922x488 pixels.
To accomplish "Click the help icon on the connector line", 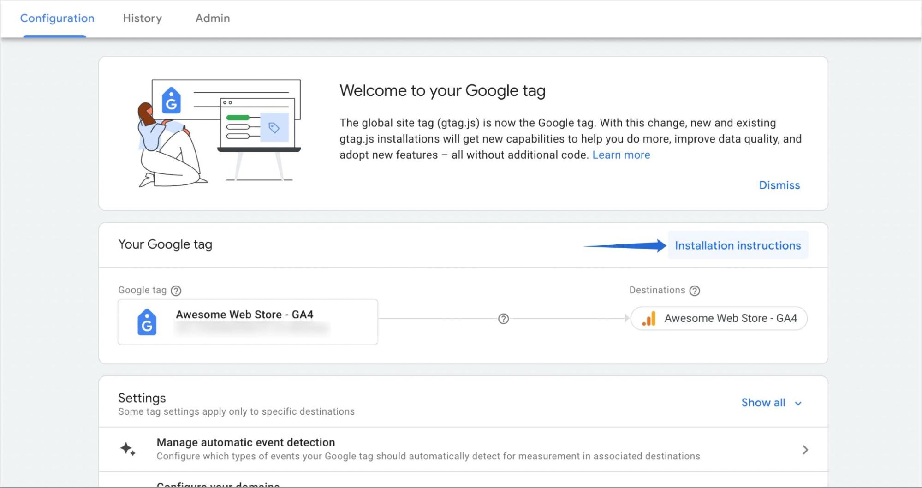I will [503, 319].
